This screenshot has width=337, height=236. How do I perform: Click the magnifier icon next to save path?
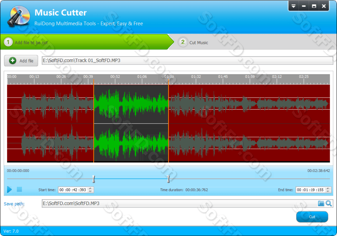(x=329, y=203)
